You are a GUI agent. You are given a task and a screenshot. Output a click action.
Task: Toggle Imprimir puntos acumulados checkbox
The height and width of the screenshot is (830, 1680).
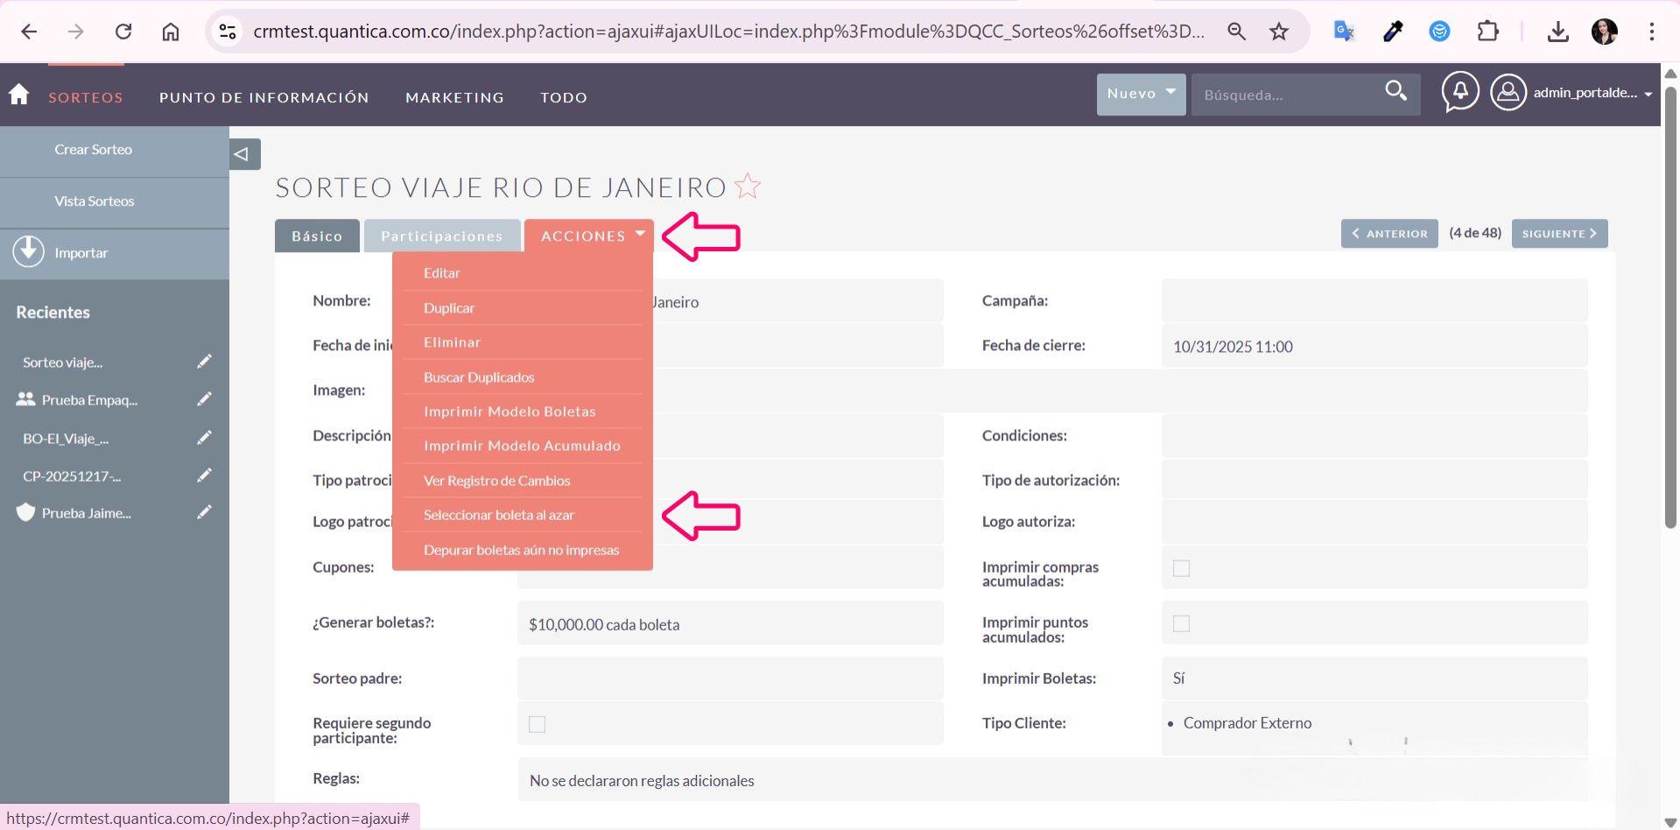pyautogui.click(x=1181, y=623)
